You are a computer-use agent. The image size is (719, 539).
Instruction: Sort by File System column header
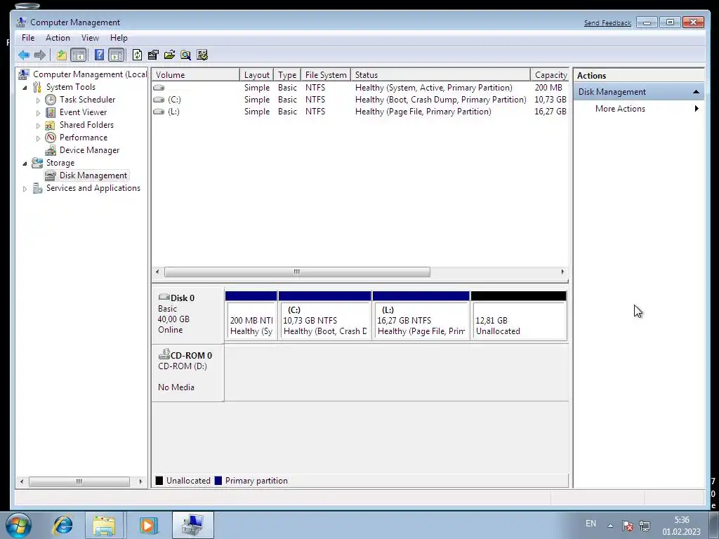326,74
